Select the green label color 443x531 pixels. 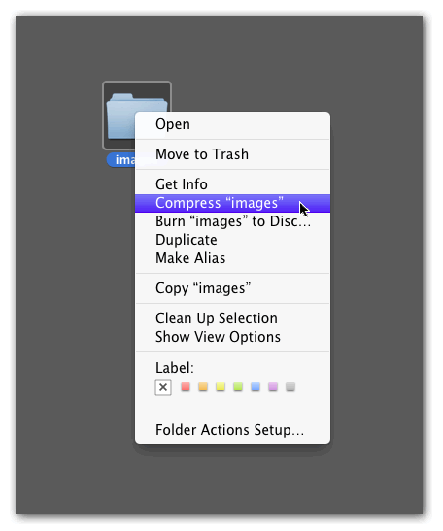click(x=238, y=386)
